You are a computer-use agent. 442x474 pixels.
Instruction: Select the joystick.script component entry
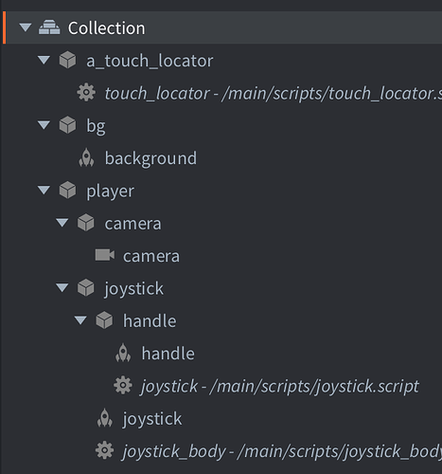(280, 386)
